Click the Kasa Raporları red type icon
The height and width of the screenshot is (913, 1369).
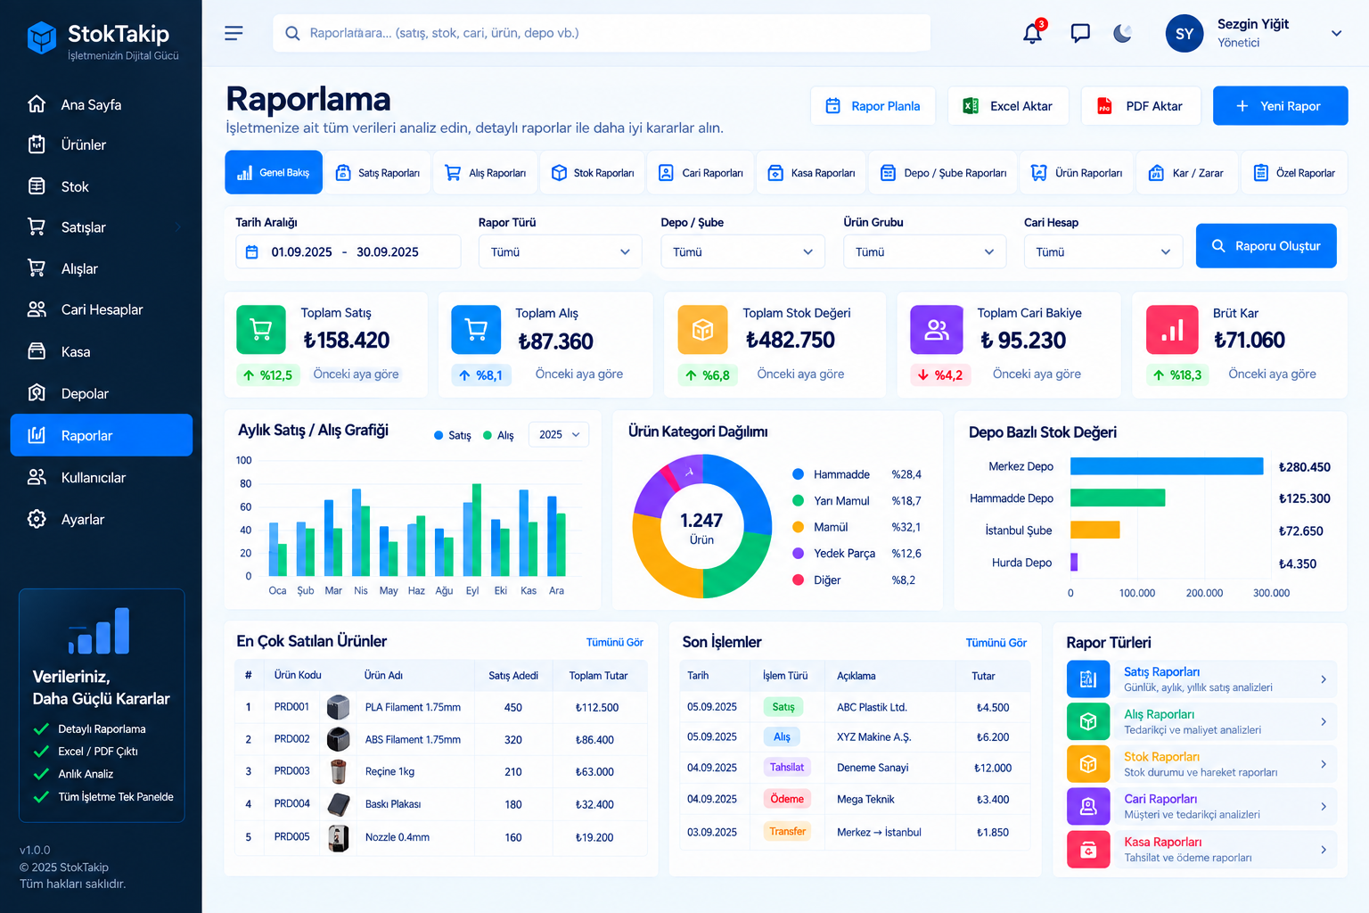click(1088, 850)
